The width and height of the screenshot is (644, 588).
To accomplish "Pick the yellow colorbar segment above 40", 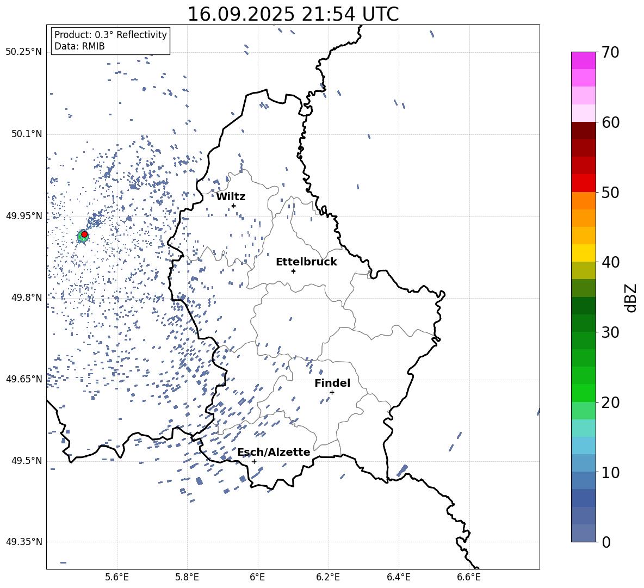I will (x=583, y=253).
